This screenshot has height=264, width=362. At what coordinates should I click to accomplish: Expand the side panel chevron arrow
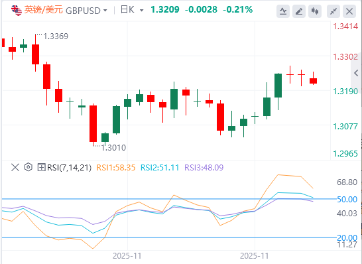(x=356, y=73)
